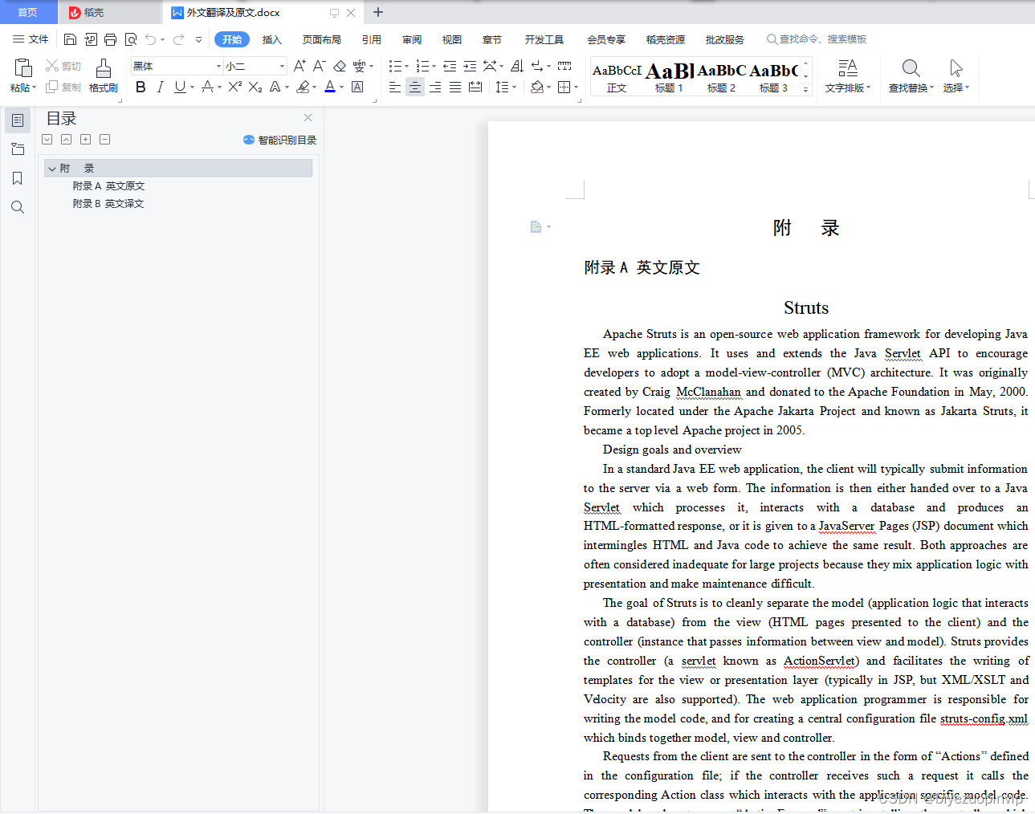Undo the last action

click(x=151, y=39)
